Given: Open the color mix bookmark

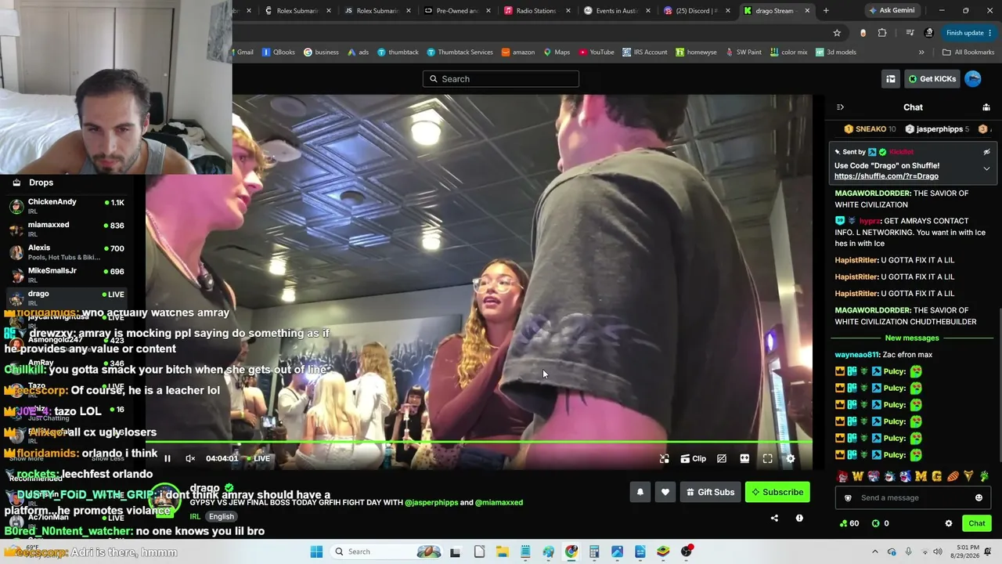Looking at the screenshot, I should (x=788, y=52).
